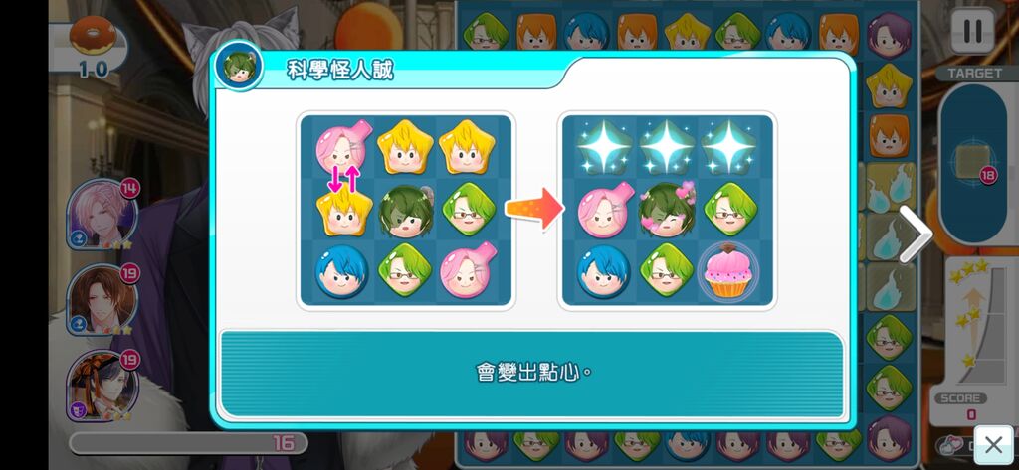Tap the donut counter icon
The width and height of the screenshot is (1019, 470).
click(x=94, y=37)
